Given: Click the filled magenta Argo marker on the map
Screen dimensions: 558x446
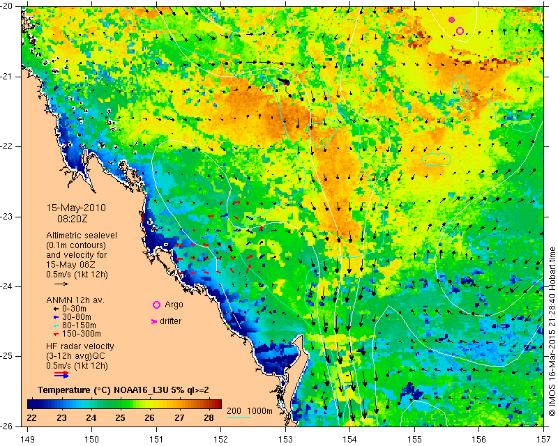Looking at the screenshot, I should point(451,20).
